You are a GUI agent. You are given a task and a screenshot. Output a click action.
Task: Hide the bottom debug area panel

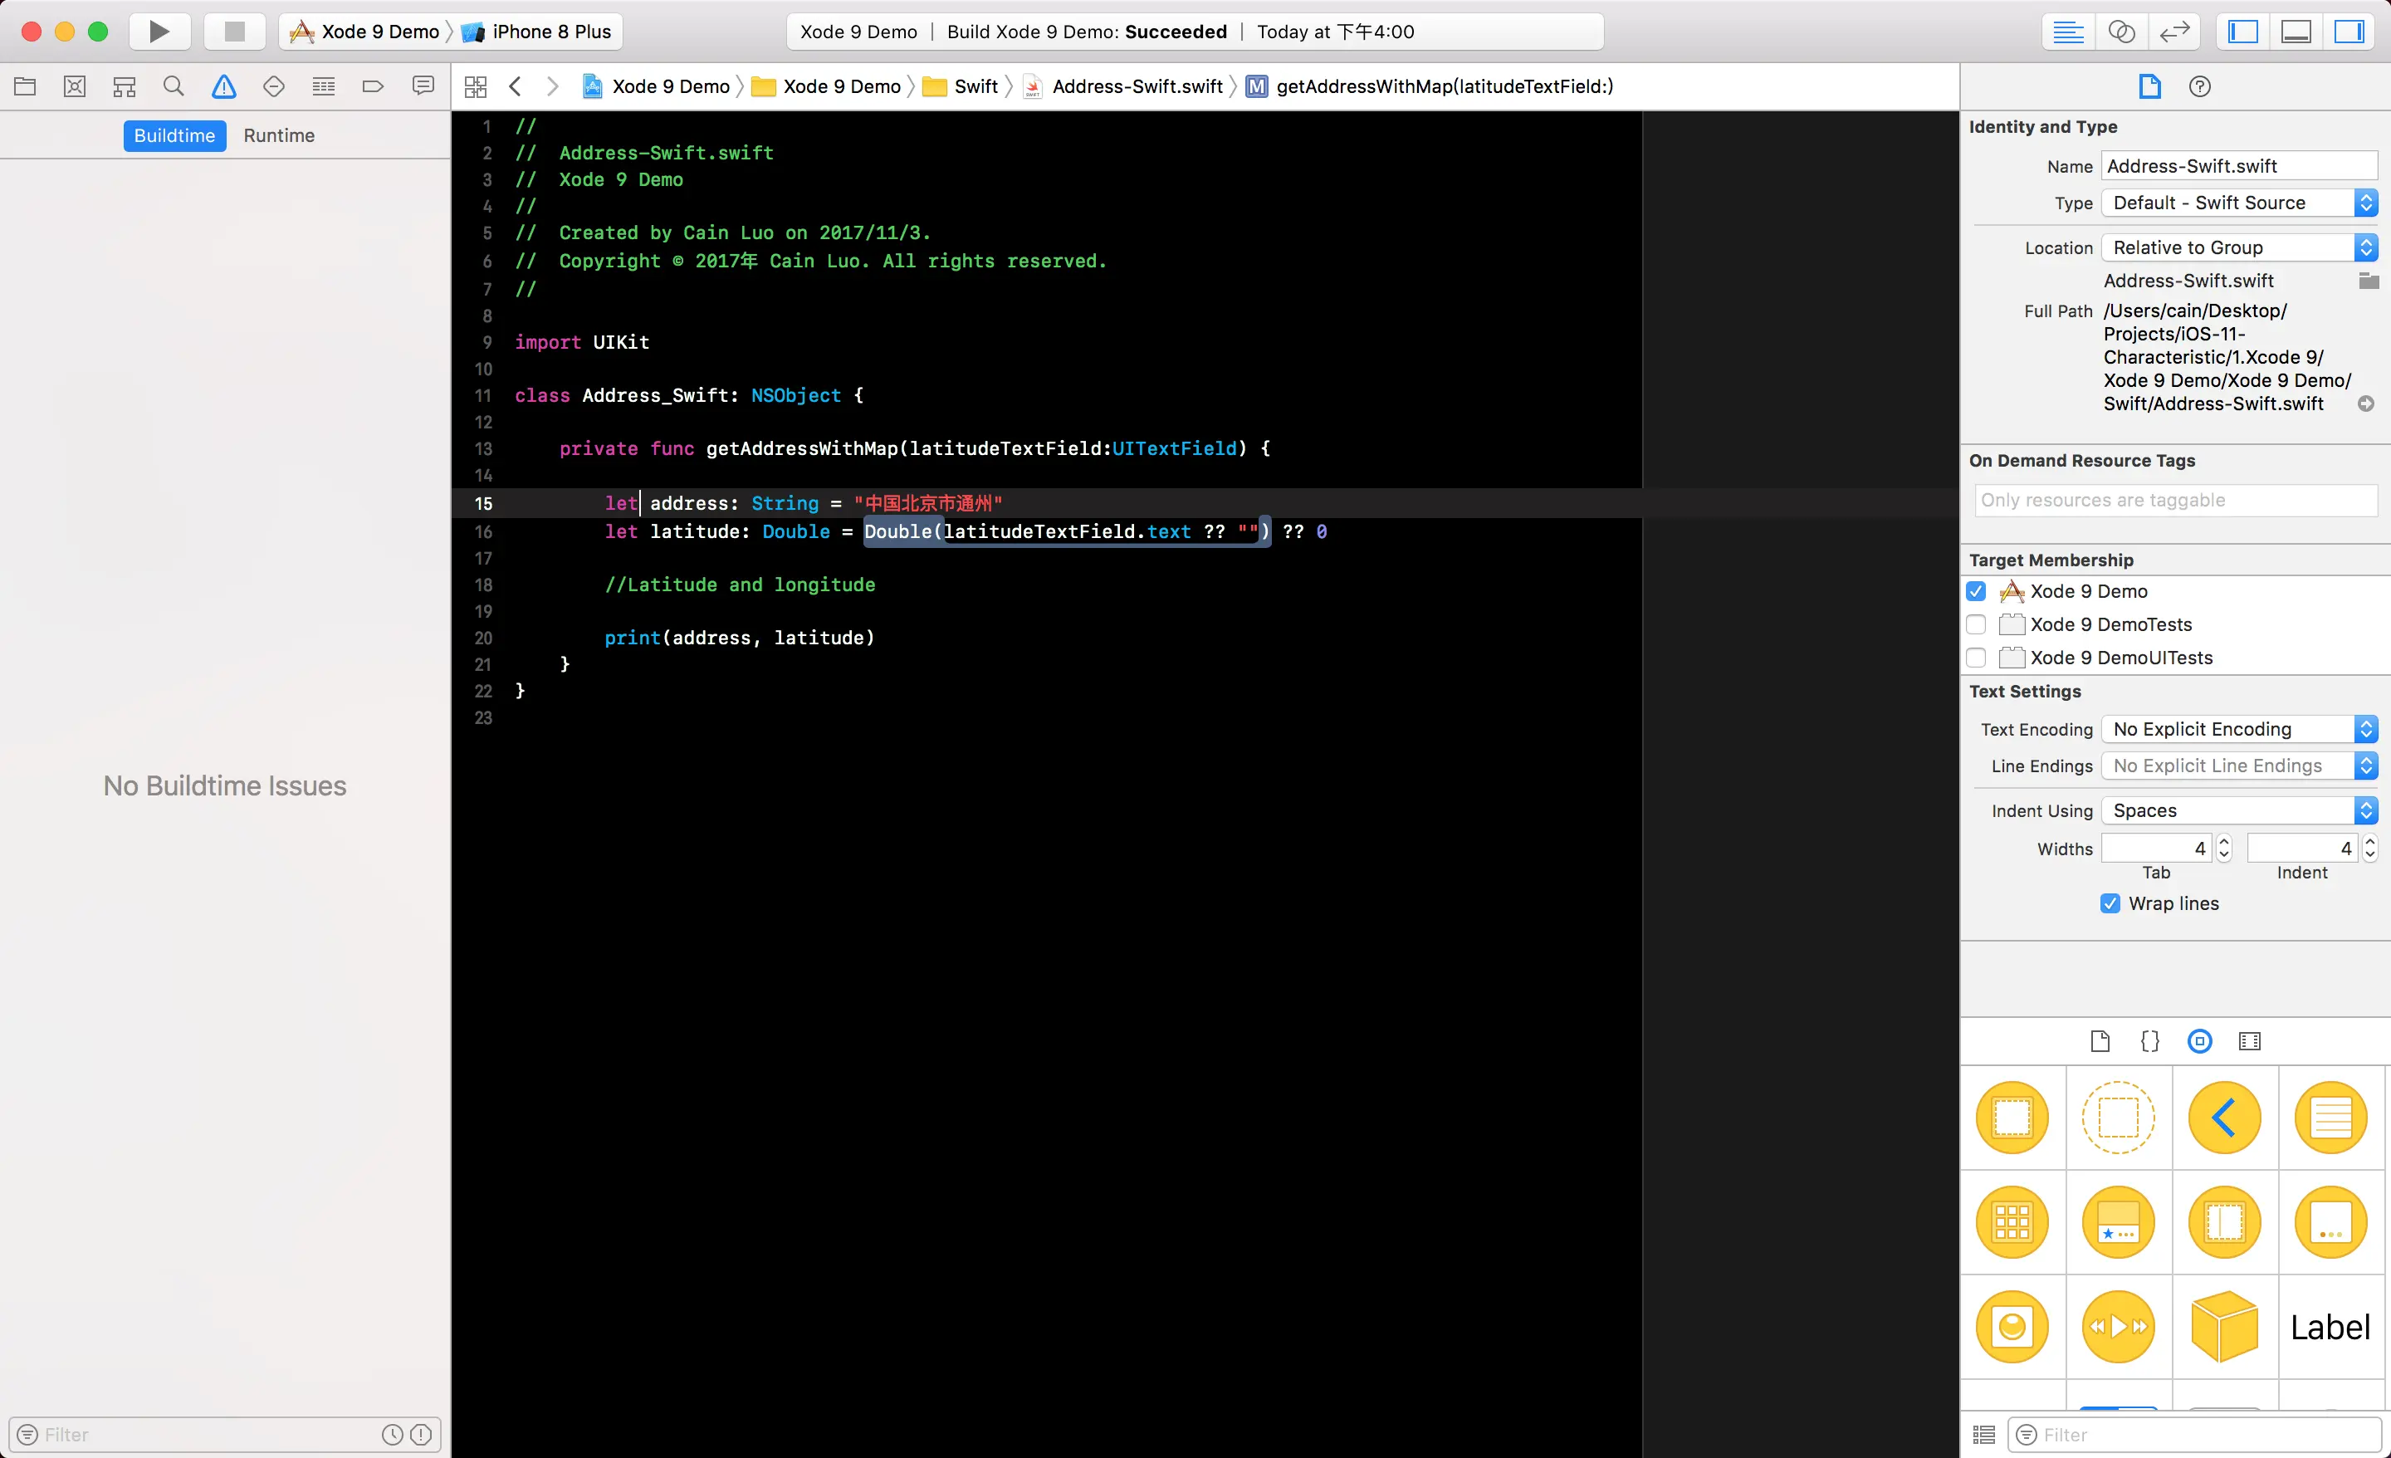coord(2295,31)
